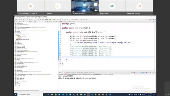Click the toolbar search magnifier icon

click(146, 20)
